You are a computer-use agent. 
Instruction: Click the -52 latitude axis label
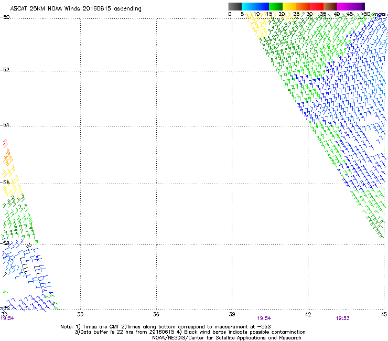pyautogui.click(x=5, y=70)
